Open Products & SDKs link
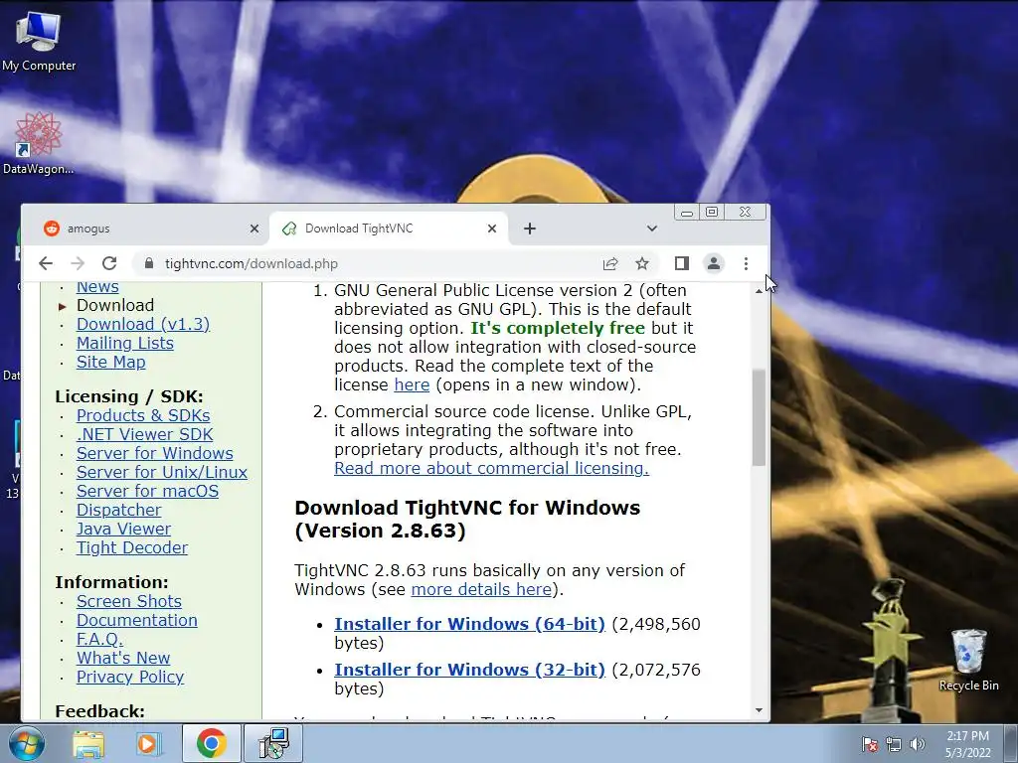 [x=143, y=415]
